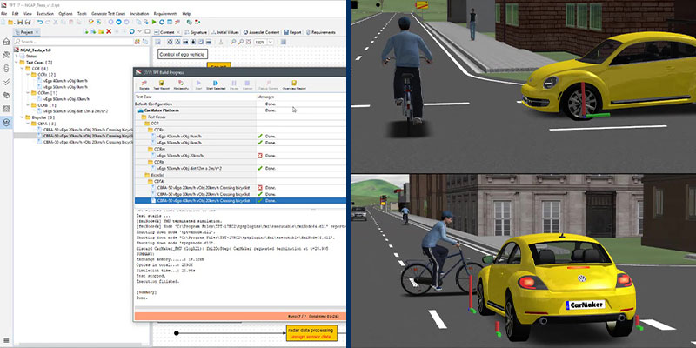The height and width of the screenshot is (348, 696).
Task: Close the Project tab
Action: tap(37, 32)
